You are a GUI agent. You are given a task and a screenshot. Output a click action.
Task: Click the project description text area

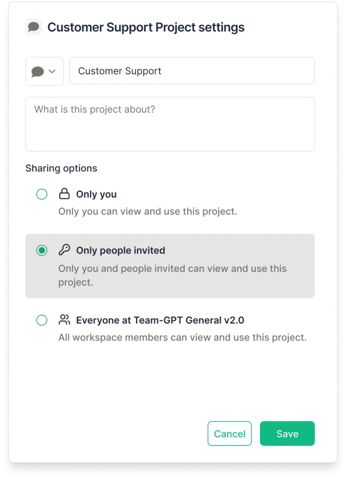point(170,124)
